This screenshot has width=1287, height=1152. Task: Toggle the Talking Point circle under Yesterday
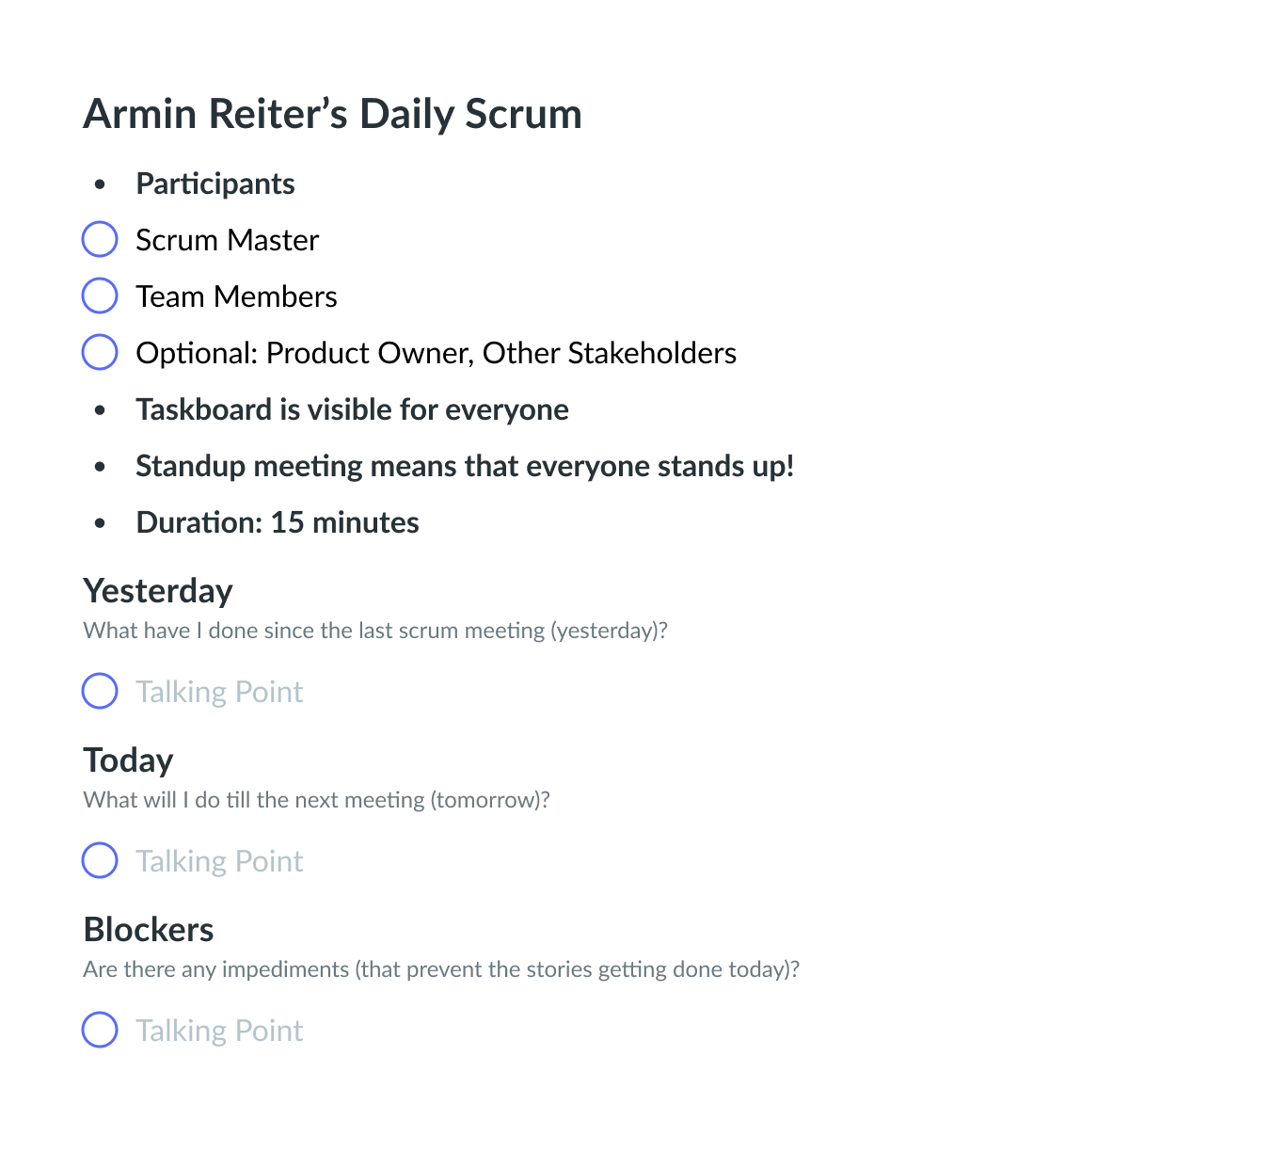tap(100, 691)
